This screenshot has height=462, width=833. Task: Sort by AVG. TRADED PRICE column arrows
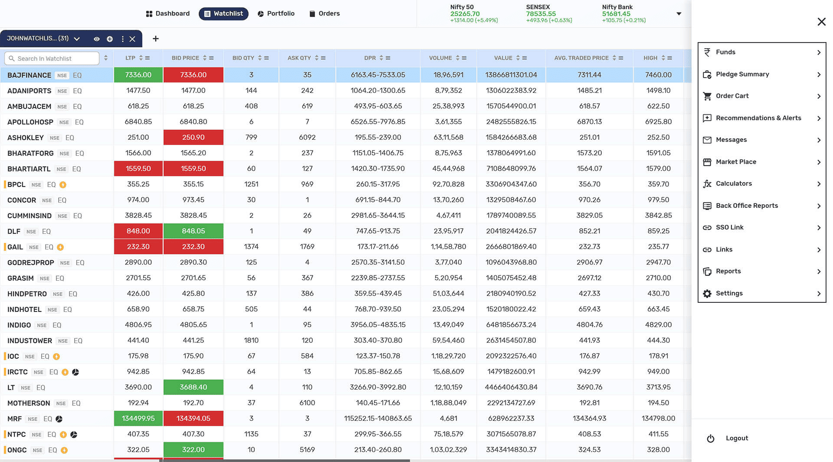[614, 58]
